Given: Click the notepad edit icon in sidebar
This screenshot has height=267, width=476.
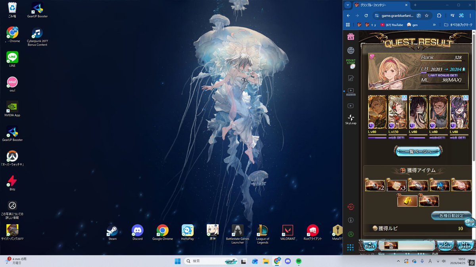Looking at the screenshot, I should 351,78.
